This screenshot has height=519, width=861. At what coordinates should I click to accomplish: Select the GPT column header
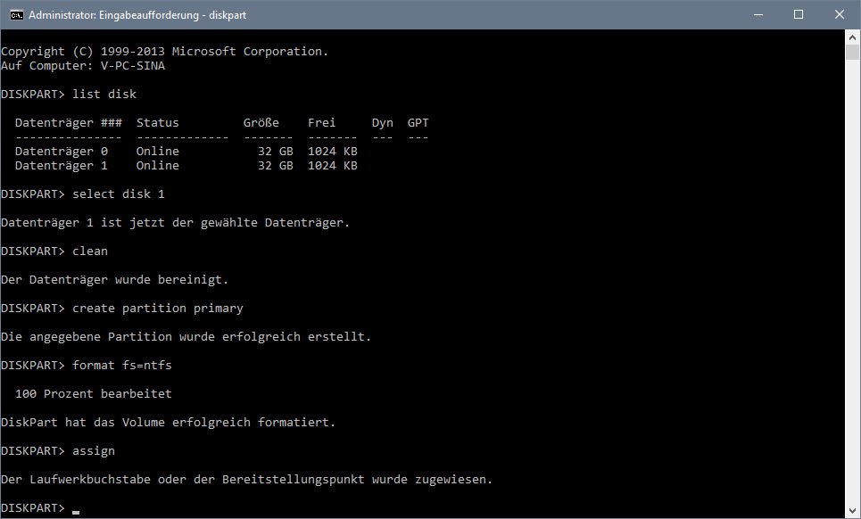pos(417,122)
